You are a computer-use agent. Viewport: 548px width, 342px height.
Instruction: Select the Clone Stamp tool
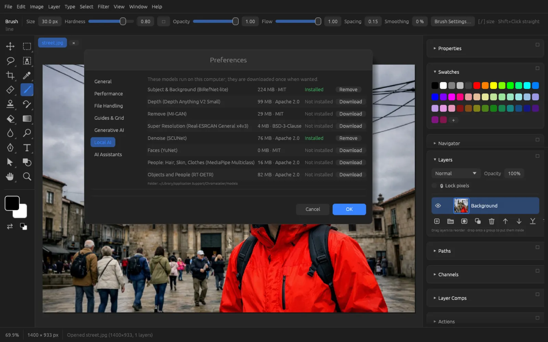coord(10,104)
